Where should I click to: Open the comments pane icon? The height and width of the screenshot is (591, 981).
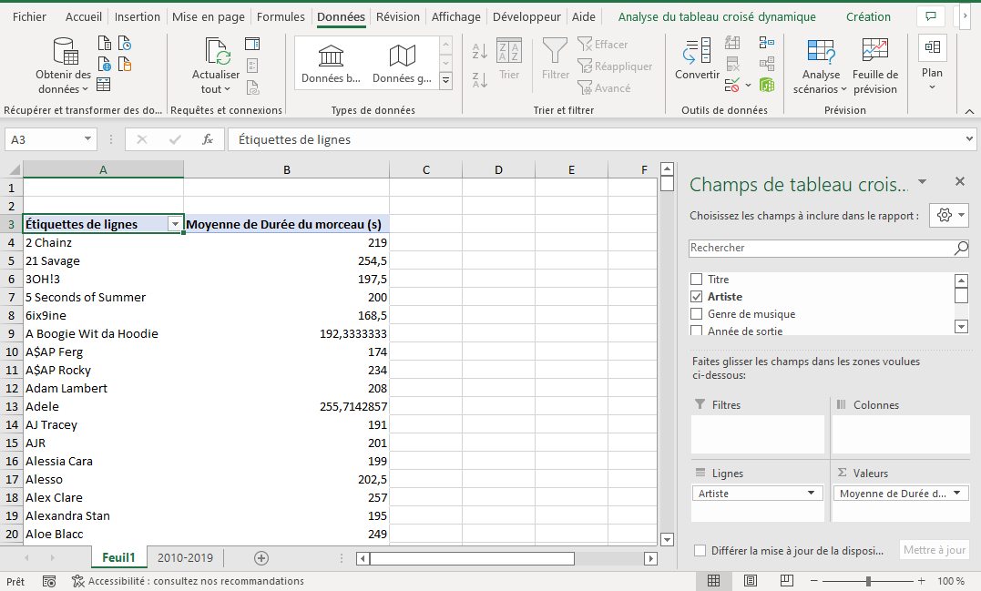(931, 16)
